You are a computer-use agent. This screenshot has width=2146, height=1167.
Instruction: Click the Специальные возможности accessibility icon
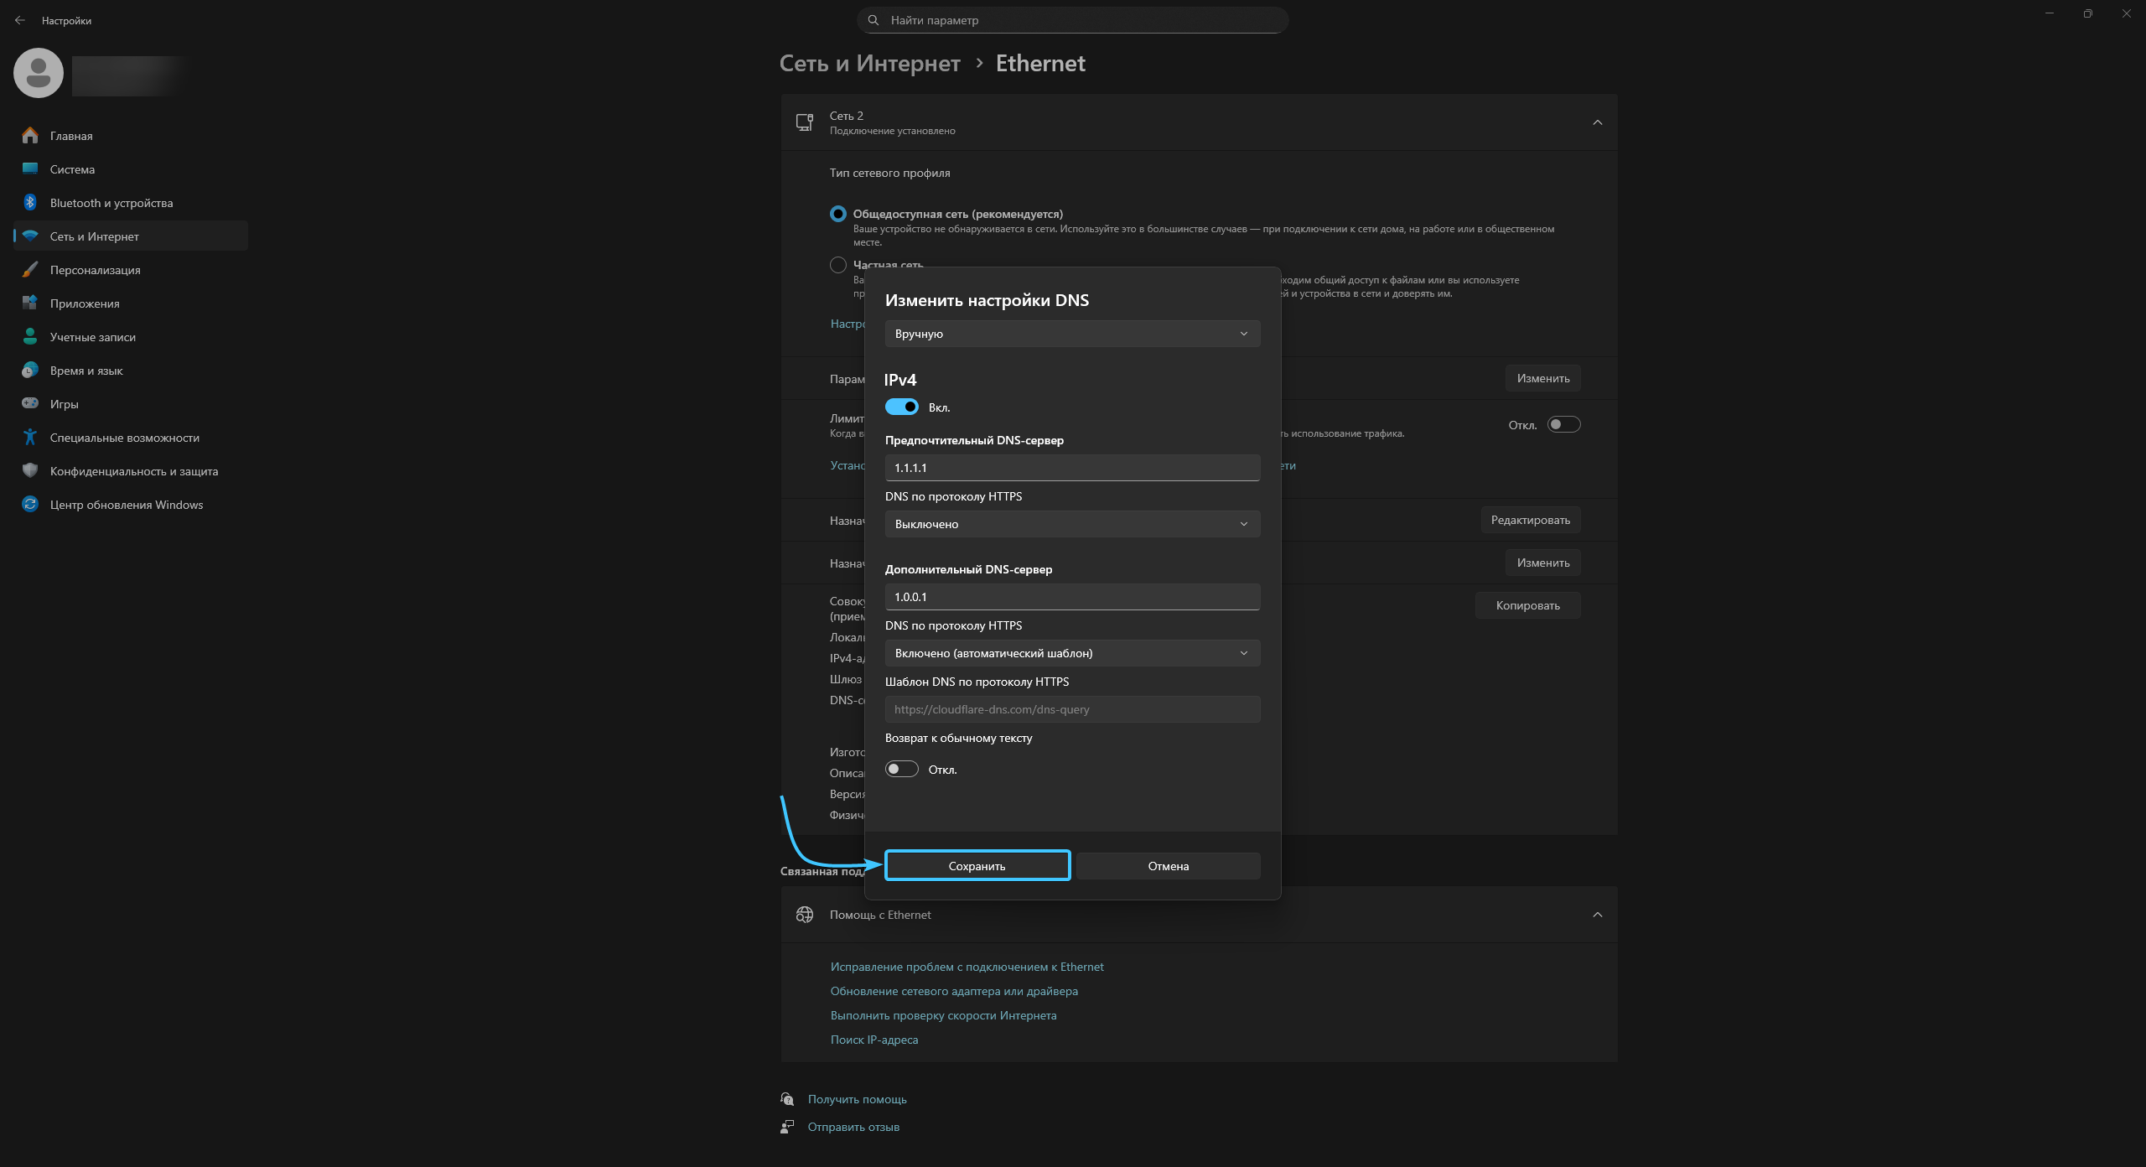30,437
